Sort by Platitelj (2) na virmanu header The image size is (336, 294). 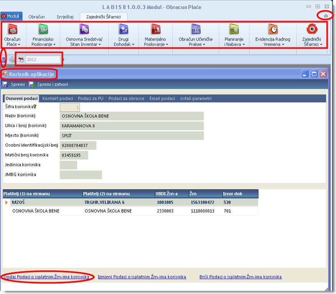pos(118,194)
